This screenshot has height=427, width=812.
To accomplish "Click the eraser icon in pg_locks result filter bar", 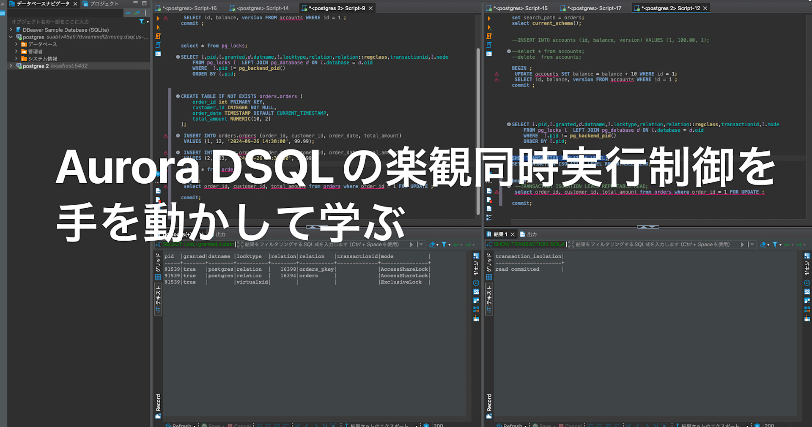I will [x=432, y=245].
